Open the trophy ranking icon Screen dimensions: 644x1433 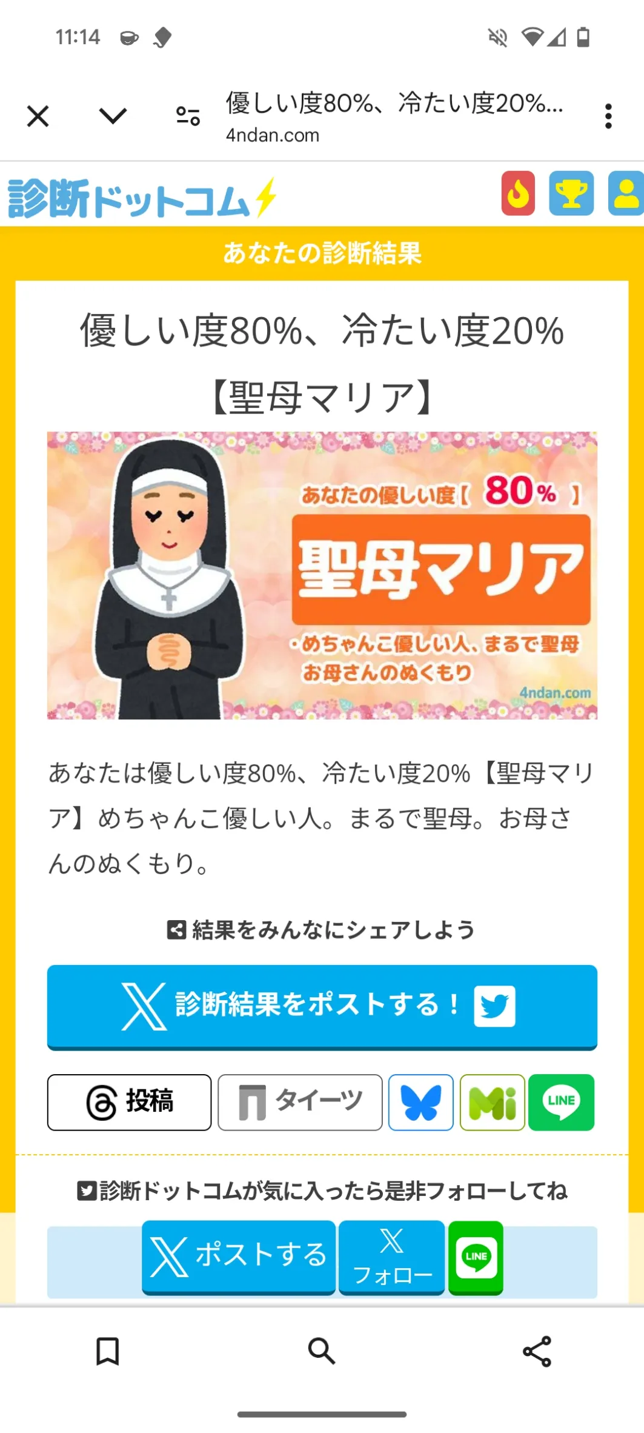pos(571,193)
